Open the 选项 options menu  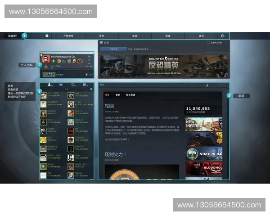[x=201, y=36]
